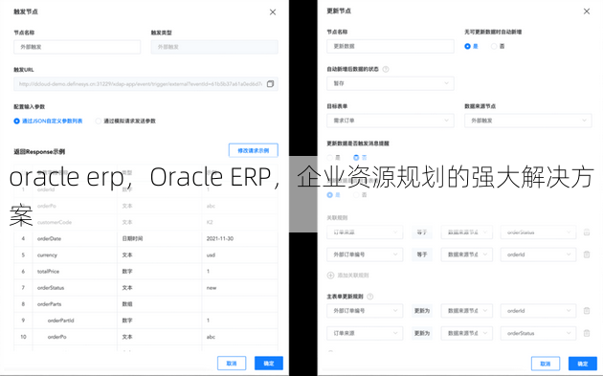Open 外部订单编号 field dropdown under 主表单更新规则

365,311
